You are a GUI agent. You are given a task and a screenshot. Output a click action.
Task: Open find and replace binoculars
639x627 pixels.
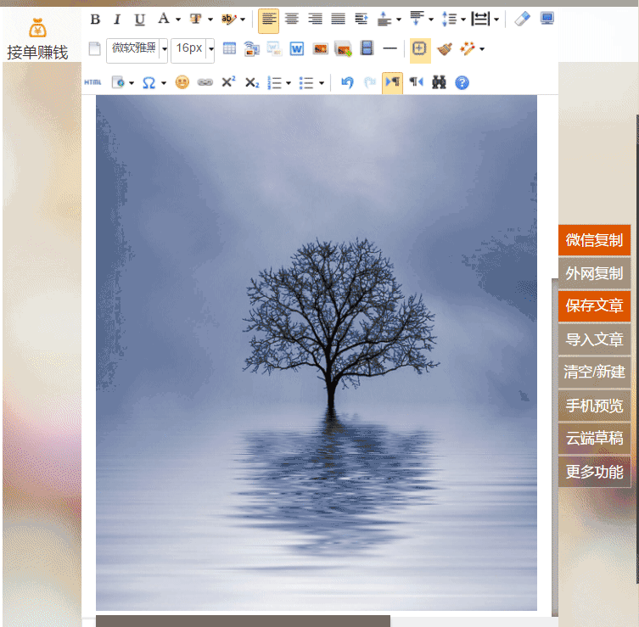(439, 82)
